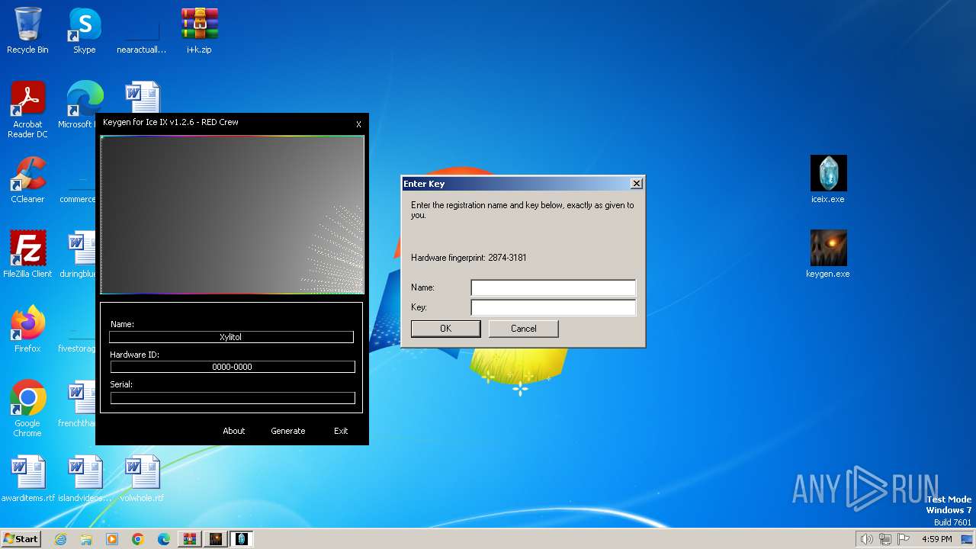Close the Enter Key dialog
The height and width of the screenshot is (549, 976).
tap(637, 184)
